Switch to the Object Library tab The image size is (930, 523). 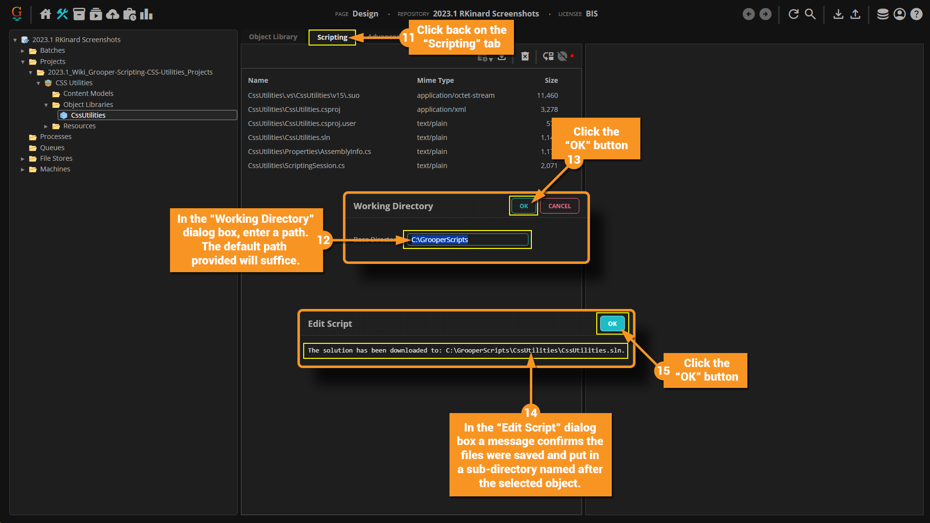[273, 37]
